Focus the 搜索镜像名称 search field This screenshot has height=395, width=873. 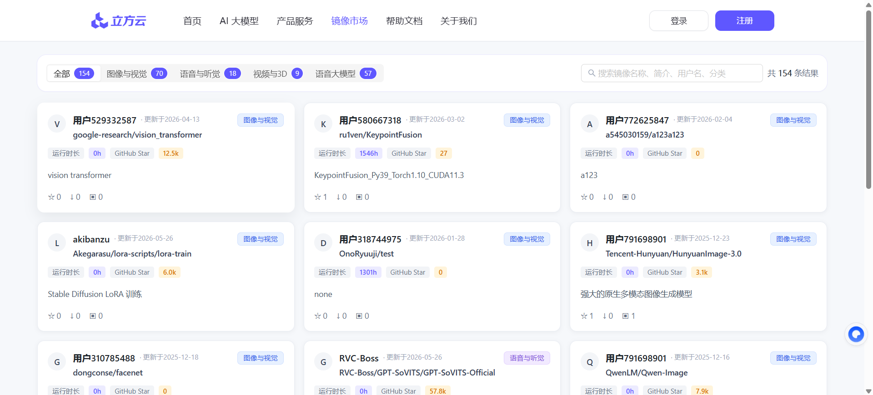[x=672, y=73]
